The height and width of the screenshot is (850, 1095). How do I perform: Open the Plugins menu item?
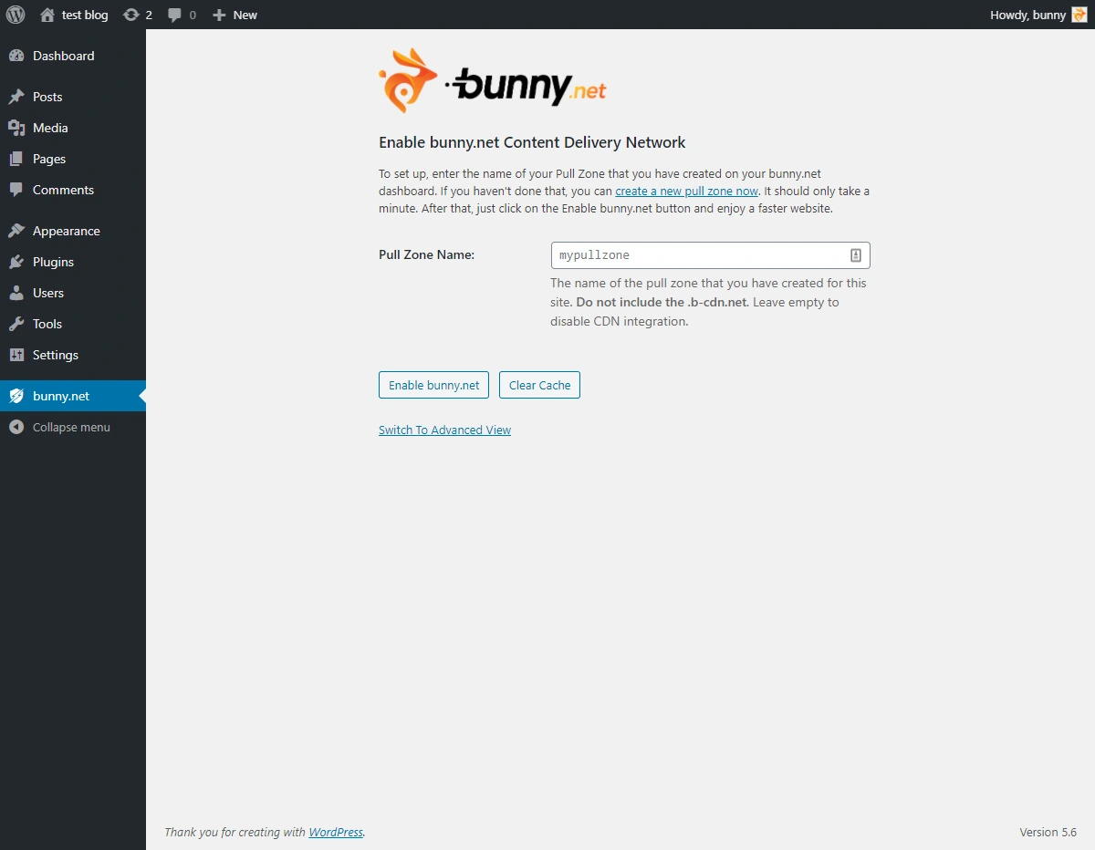[73, 262]
